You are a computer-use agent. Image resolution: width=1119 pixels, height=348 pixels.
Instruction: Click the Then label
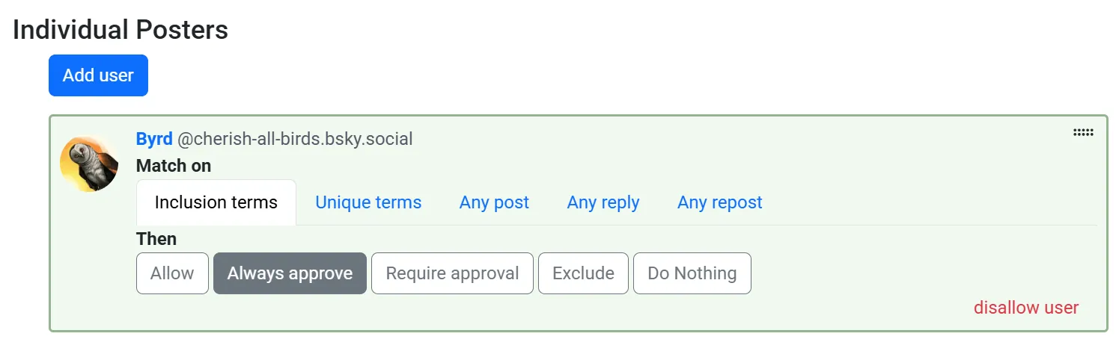[156, 239]
